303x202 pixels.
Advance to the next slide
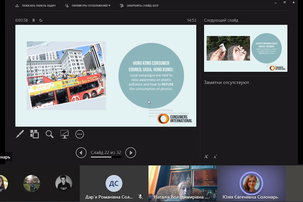(x=131, y=153)
